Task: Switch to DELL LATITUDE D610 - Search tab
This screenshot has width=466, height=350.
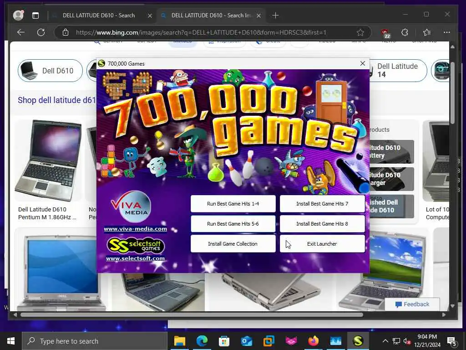Action: (x=99, y=15)
